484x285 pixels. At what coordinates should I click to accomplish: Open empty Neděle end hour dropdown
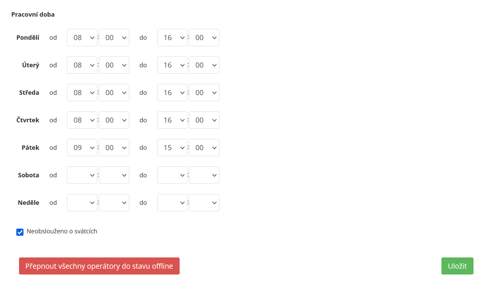click(x=172, y=203)
